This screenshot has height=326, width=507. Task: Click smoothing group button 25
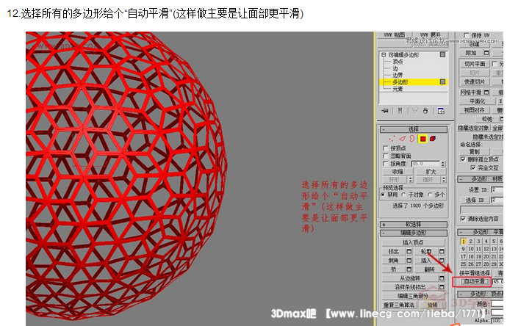click(x=464, y=264)
